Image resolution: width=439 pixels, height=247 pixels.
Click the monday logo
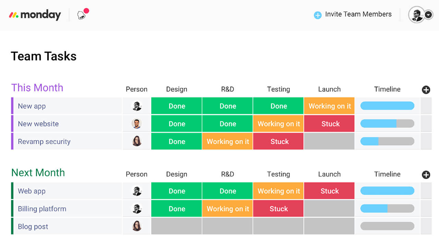35,15
